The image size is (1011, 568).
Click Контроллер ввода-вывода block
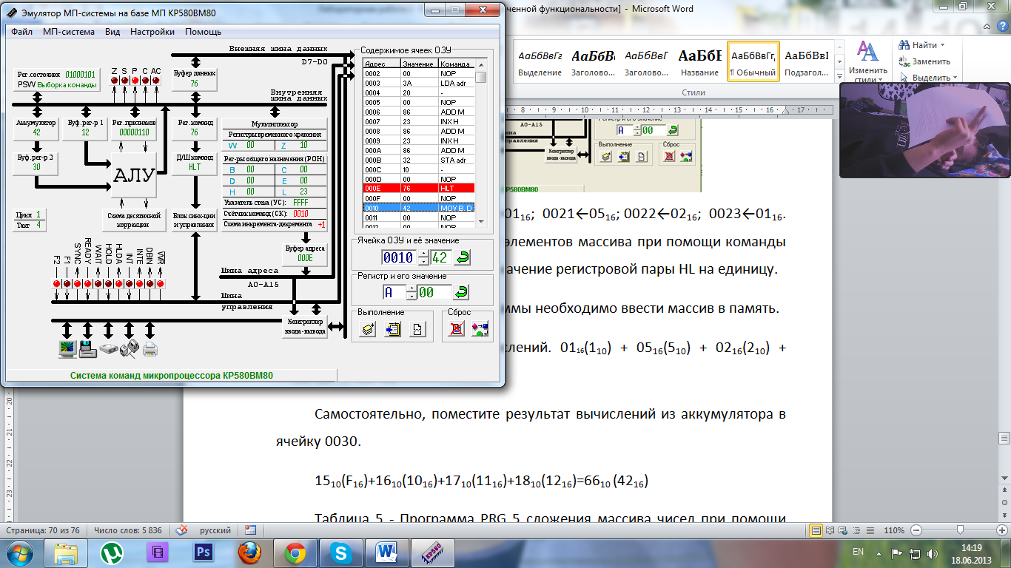click(x=304, y=326)
